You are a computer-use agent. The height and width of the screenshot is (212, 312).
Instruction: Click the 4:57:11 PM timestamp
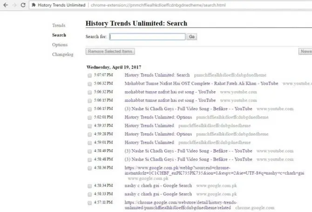(x=103, y=202)
